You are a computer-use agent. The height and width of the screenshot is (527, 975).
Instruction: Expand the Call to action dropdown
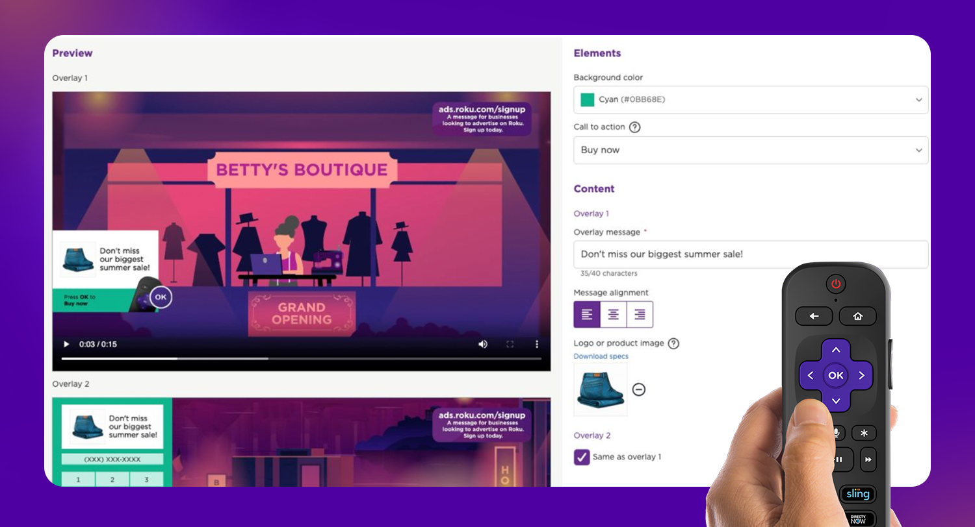[751, 150]
